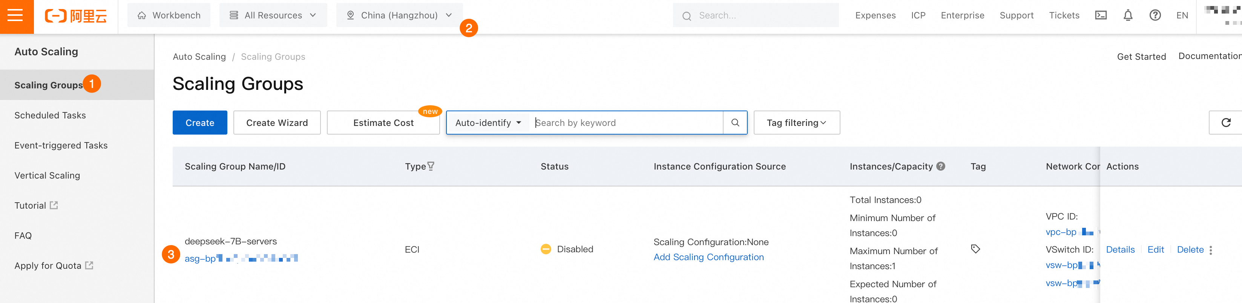The height and width of the screenshot is (303, 1242).
Task: Open the Auto-identify search type dropdown
Action: click(x=488, y=123)
